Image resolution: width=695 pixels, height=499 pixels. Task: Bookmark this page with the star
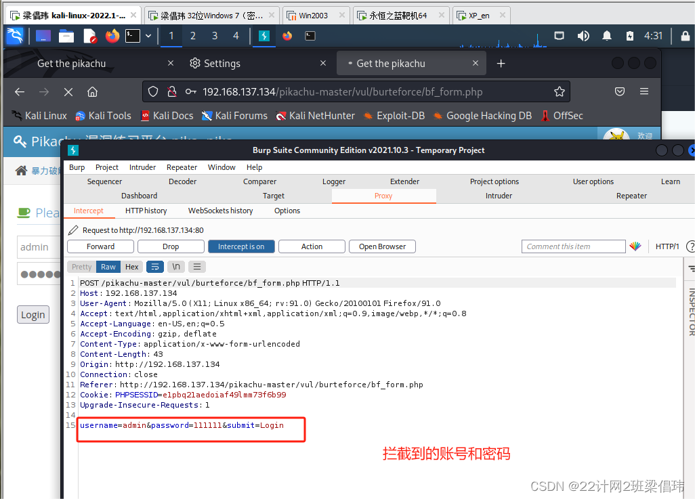coord(560,91)
